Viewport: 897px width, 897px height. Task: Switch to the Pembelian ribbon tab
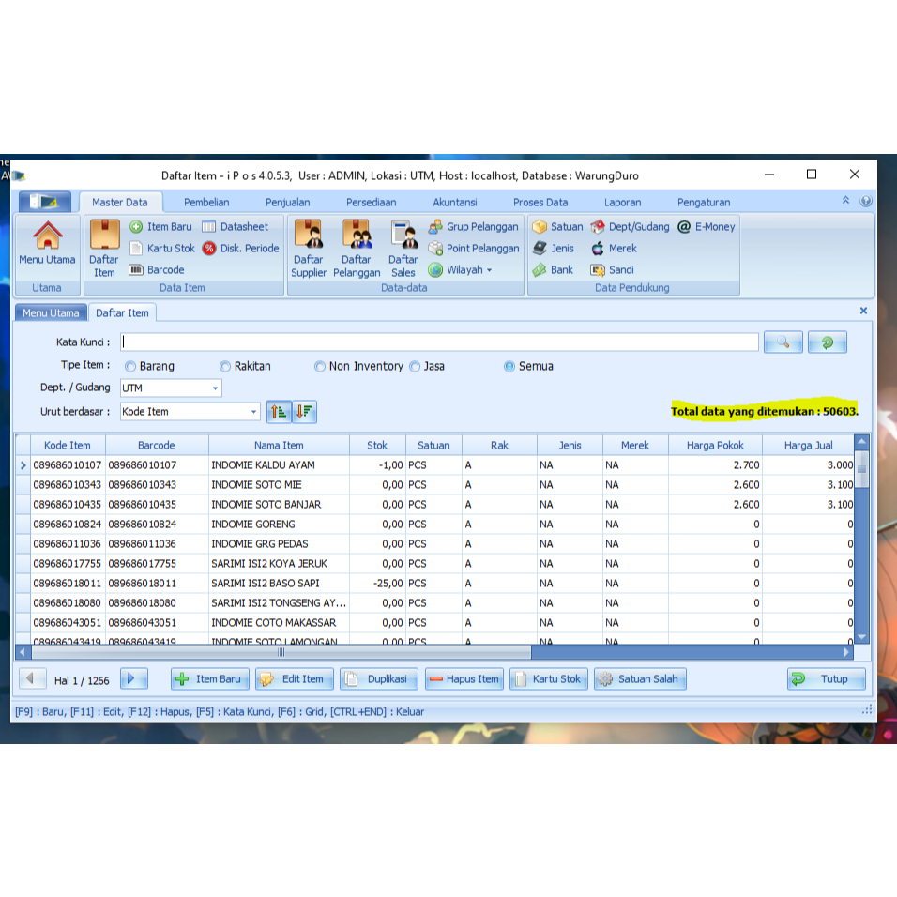205,201
